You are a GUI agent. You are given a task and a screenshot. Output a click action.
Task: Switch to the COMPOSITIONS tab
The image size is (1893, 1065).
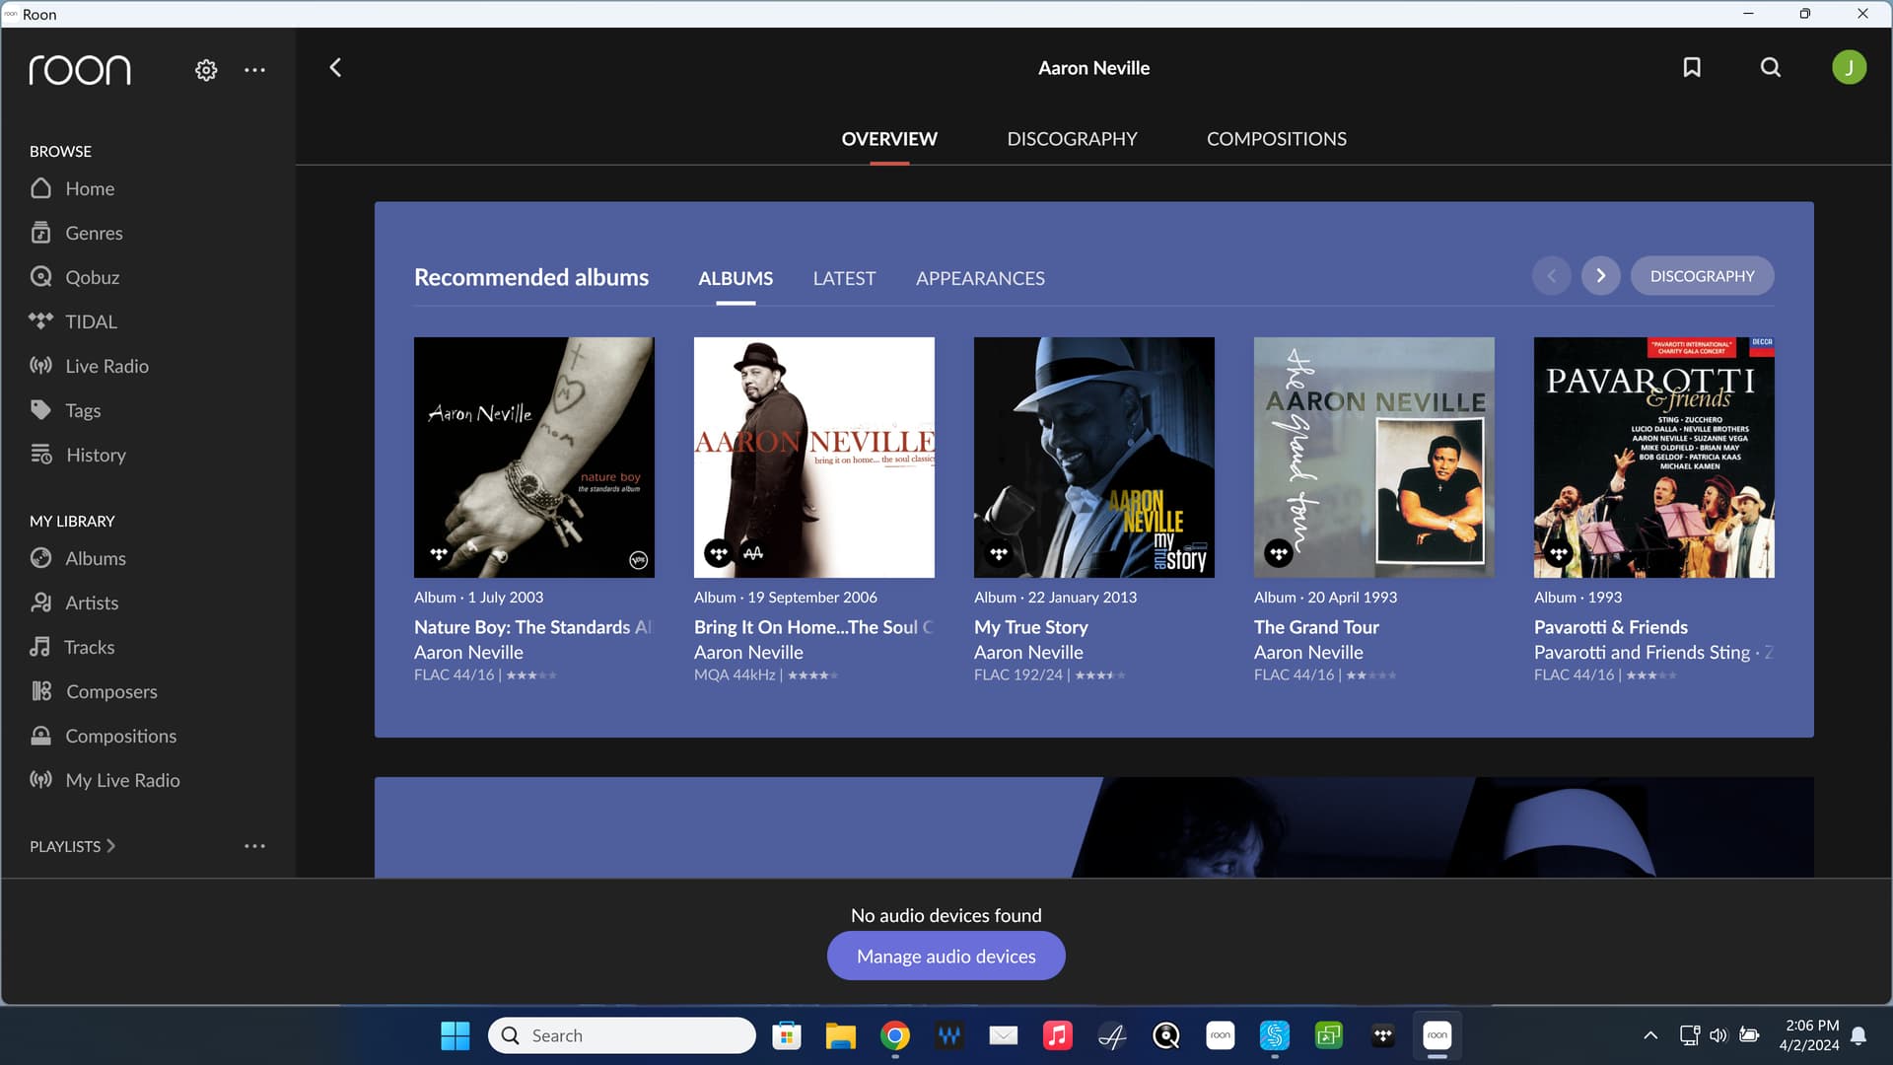[x=1276, y=139]
